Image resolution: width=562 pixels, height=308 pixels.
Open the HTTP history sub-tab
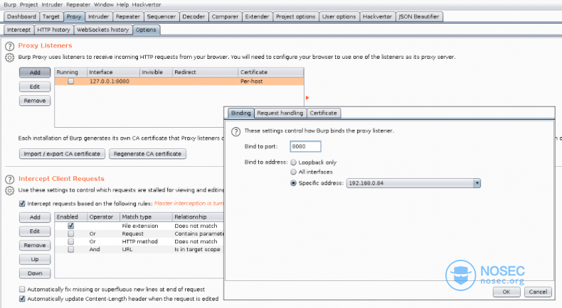tap(54, 30)
